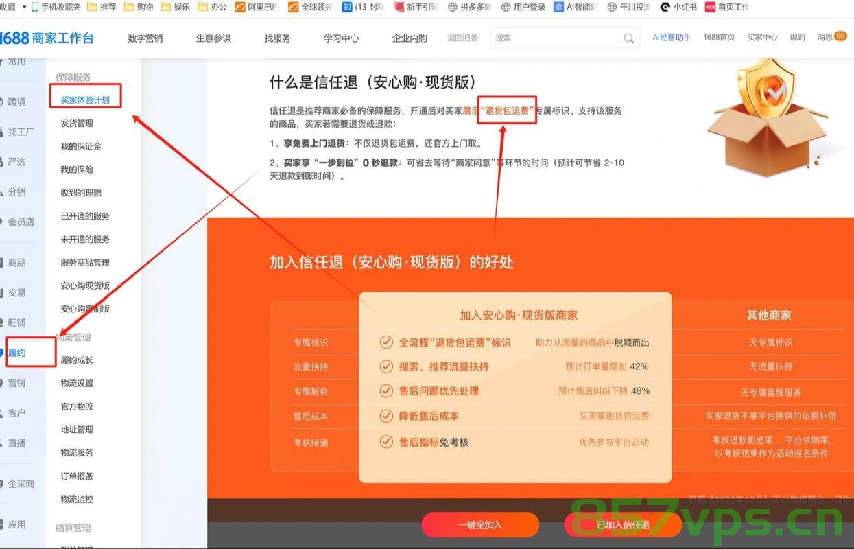Open 我的保险 submenu item
Screen dimensions: 854x549
coord(77,170)
